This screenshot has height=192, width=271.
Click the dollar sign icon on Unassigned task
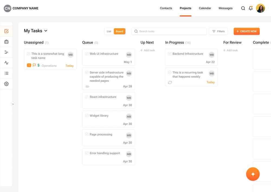click(x=38, y=65)
